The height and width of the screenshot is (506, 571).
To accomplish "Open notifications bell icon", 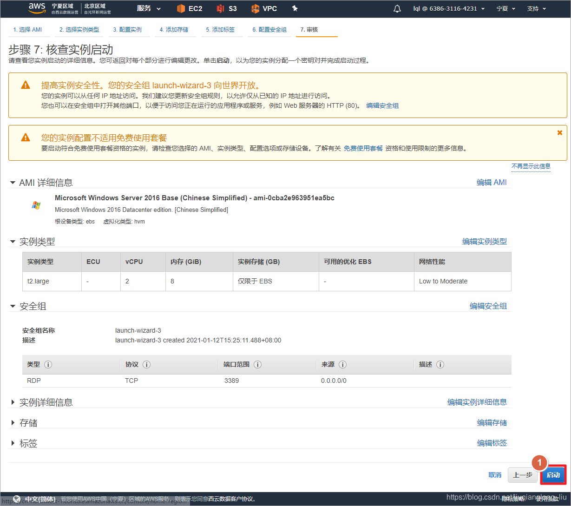I will (397, 9).
